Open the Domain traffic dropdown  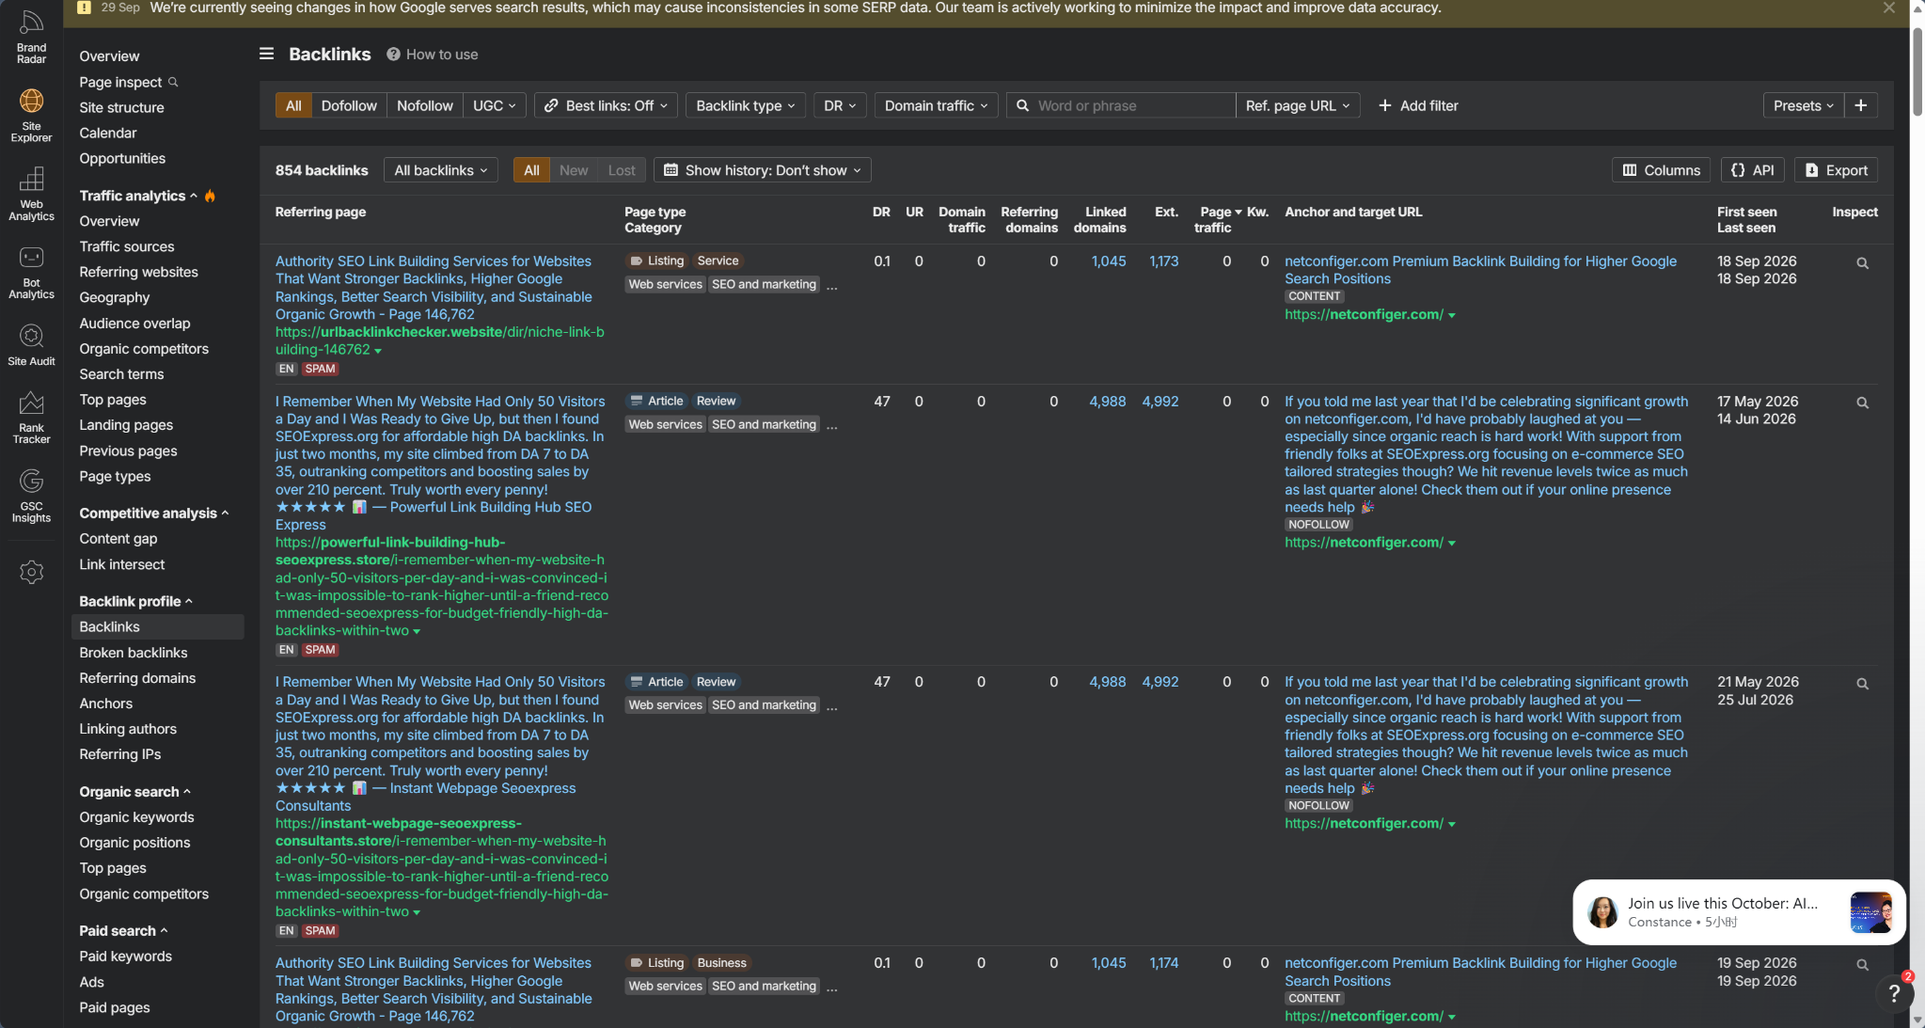(936, 105)
